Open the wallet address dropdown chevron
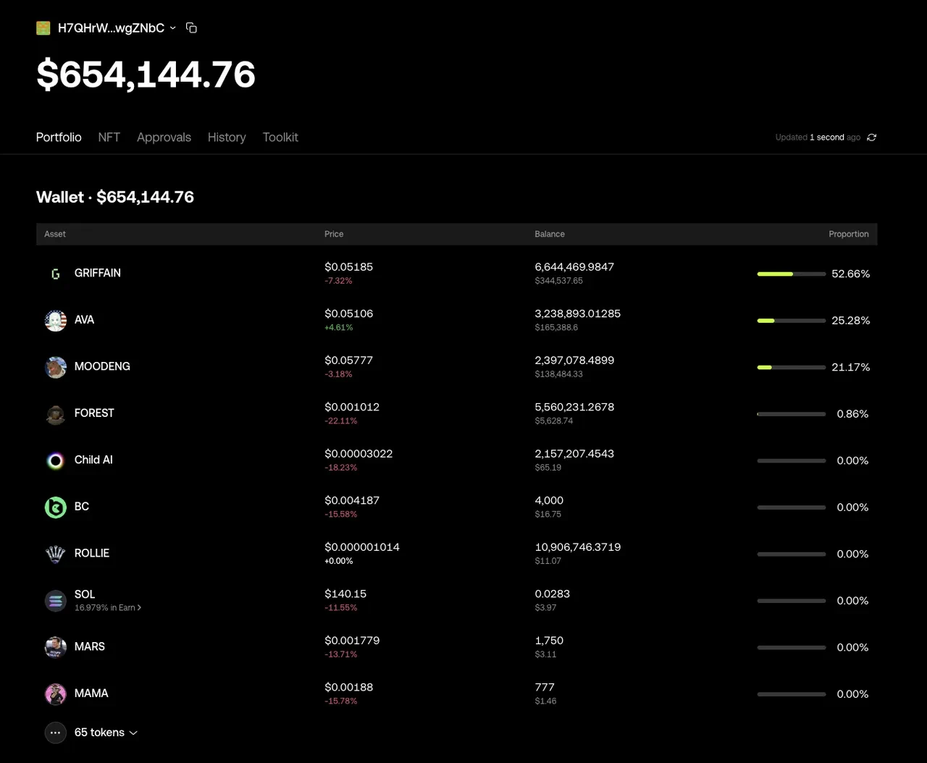 click(172, 28)
